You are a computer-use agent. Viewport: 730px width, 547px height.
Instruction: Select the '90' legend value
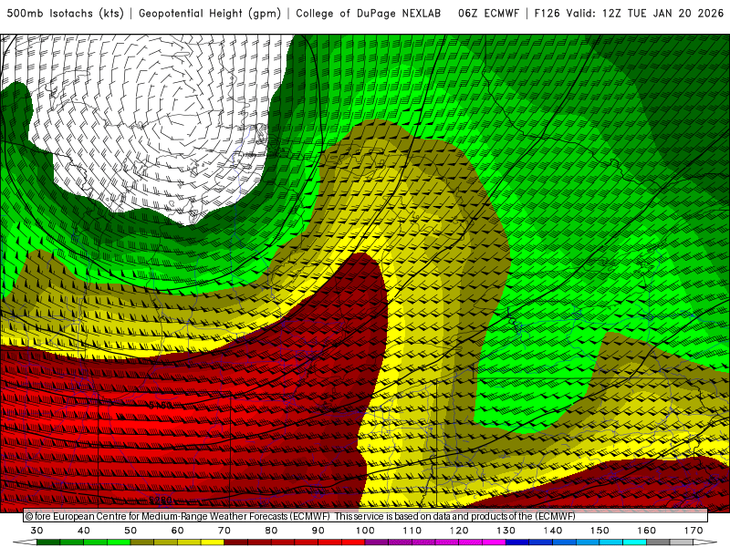click(x=318, y=531)
